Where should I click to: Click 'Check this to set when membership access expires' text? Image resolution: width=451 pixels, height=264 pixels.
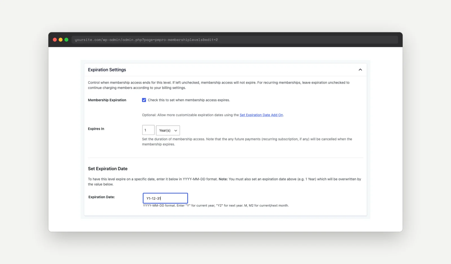(x=189, y=100)
